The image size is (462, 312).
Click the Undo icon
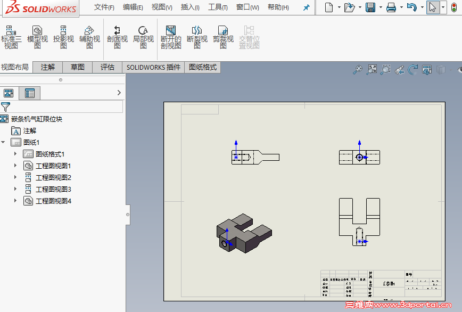[411, 7]
